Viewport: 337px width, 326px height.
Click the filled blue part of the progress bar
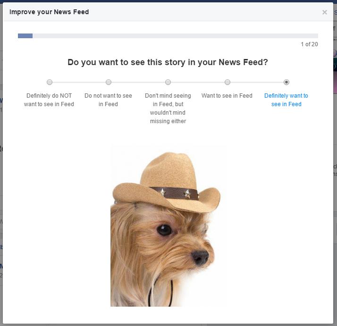(25, 36)
